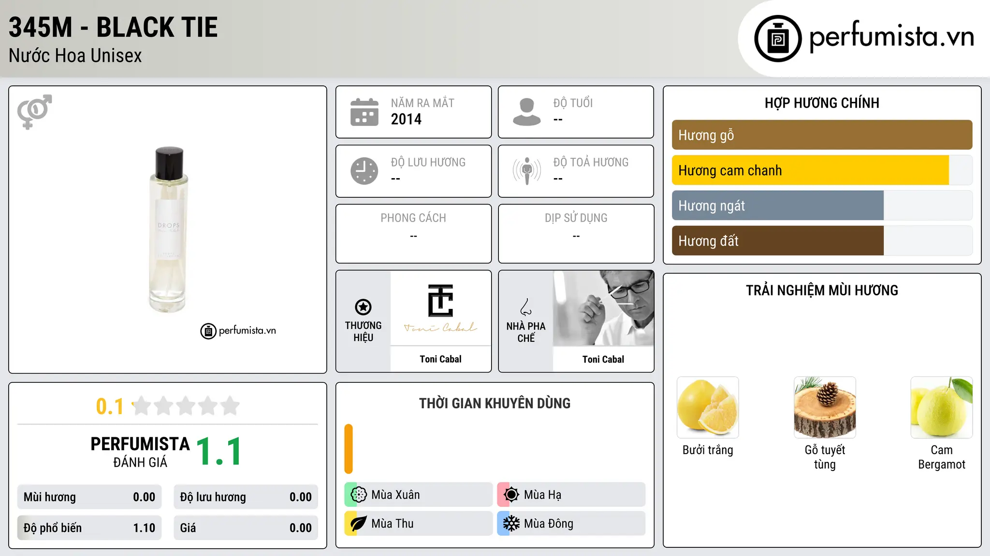Click the title '345M - BLACK TIE'

pos(113,28)
